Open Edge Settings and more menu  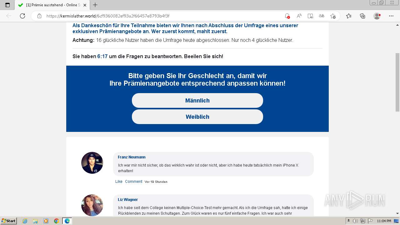point(391,16)
